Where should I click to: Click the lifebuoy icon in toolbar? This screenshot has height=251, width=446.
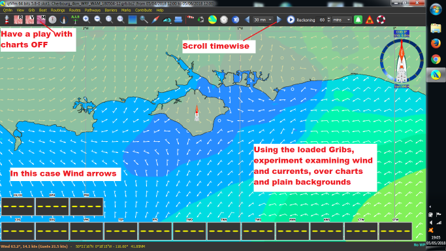(381, 20)
